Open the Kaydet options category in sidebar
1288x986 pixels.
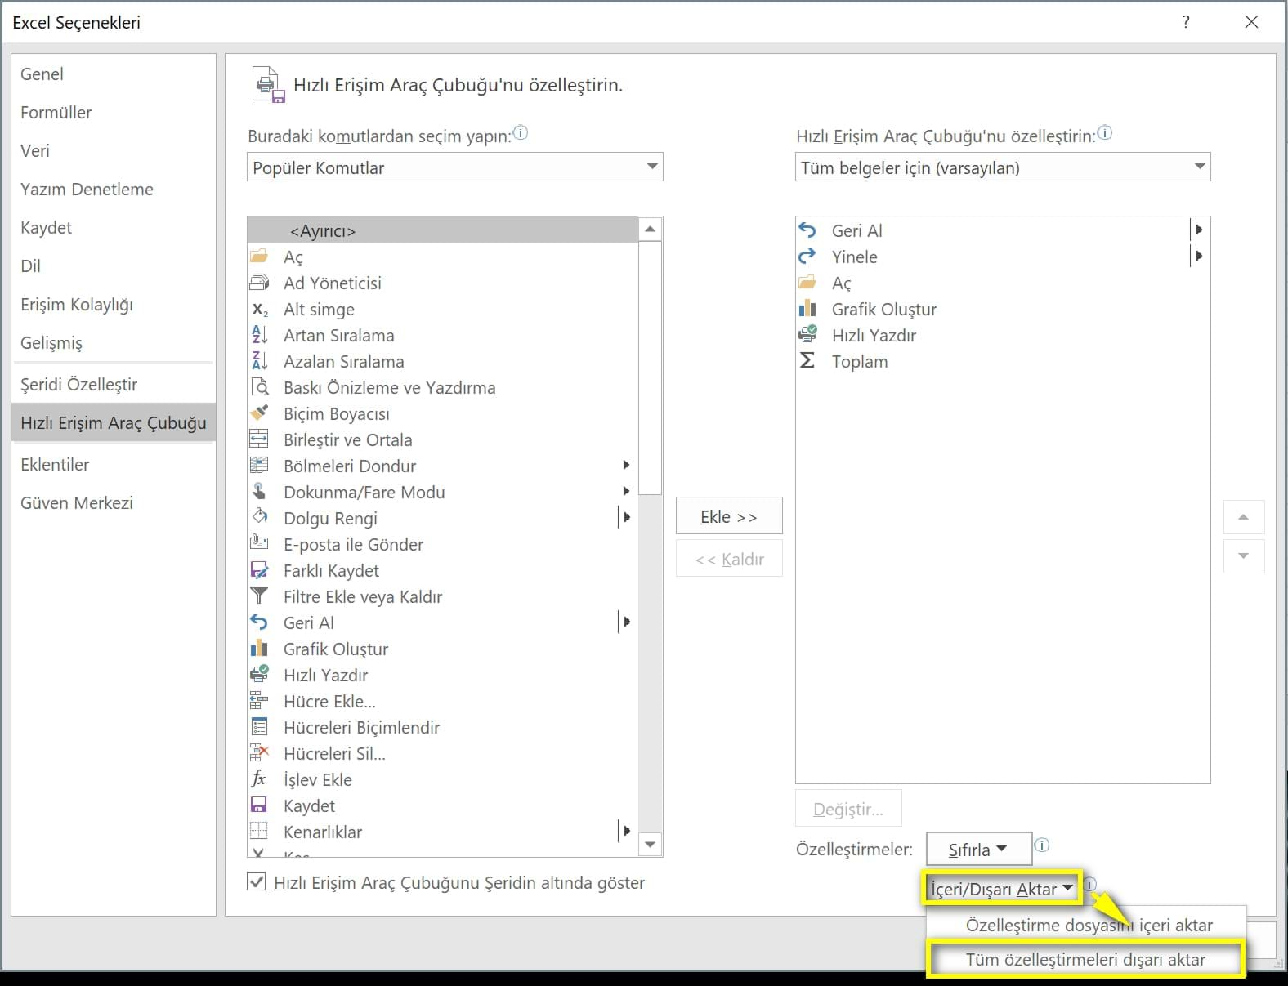coord(114,228)
